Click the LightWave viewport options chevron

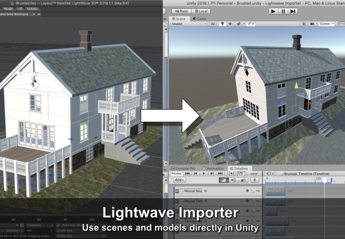[39, 14]
